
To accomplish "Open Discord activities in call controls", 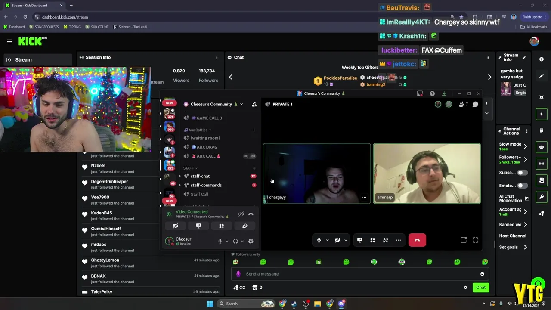I will tap(373, 240).
